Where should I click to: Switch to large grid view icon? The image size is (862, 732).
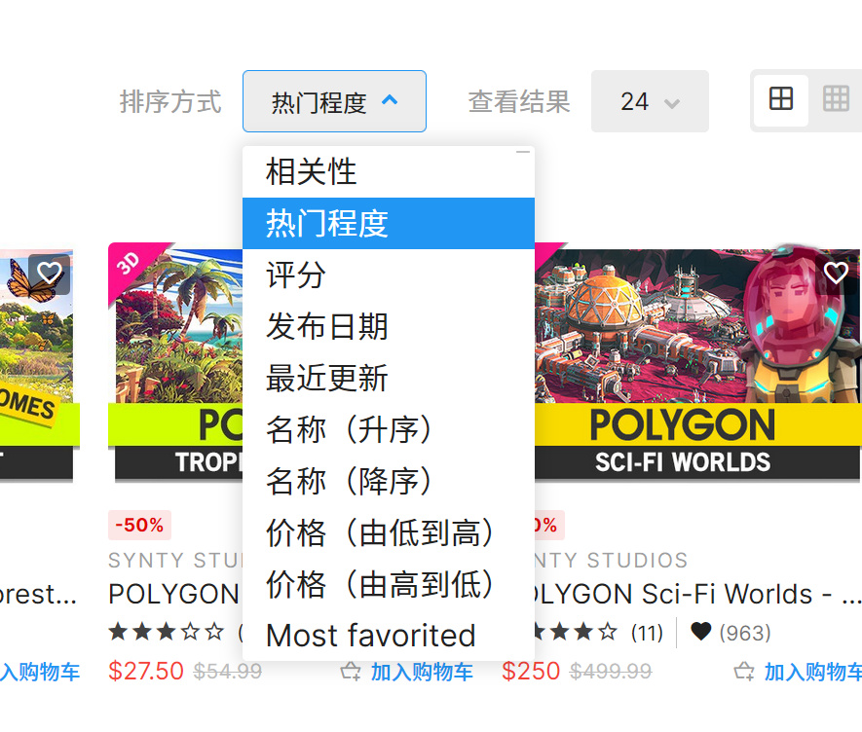[780, 99]
